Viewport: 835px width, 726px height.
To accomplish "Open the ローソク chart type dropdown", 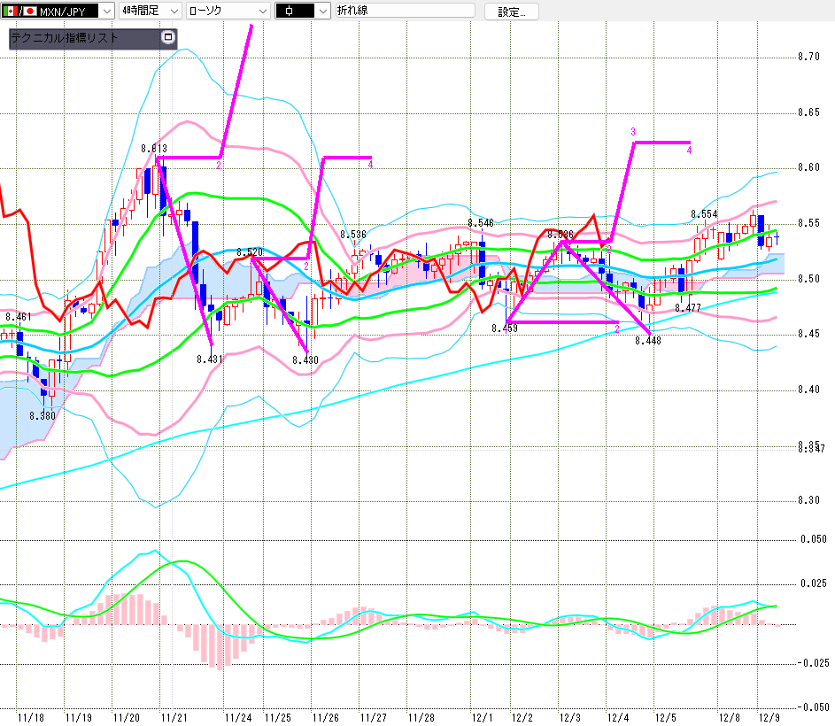I will (x=262, y=12).
